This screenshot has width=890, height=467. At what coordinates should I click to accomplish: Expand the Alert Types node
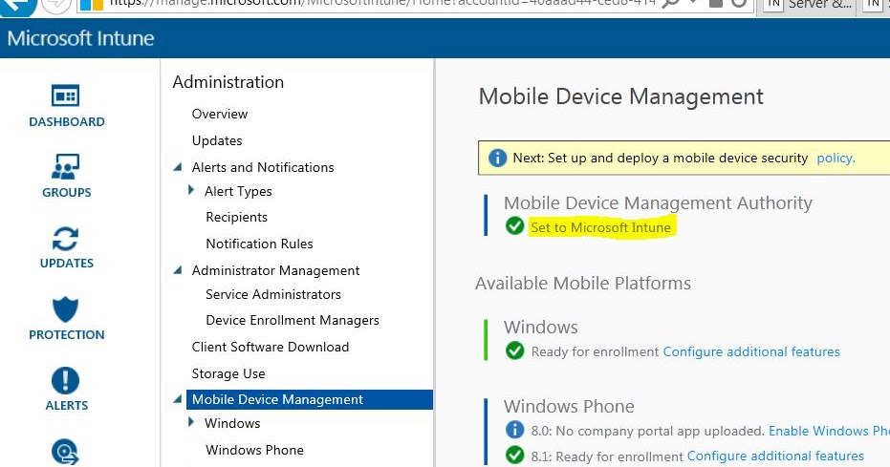click(191, 190)
